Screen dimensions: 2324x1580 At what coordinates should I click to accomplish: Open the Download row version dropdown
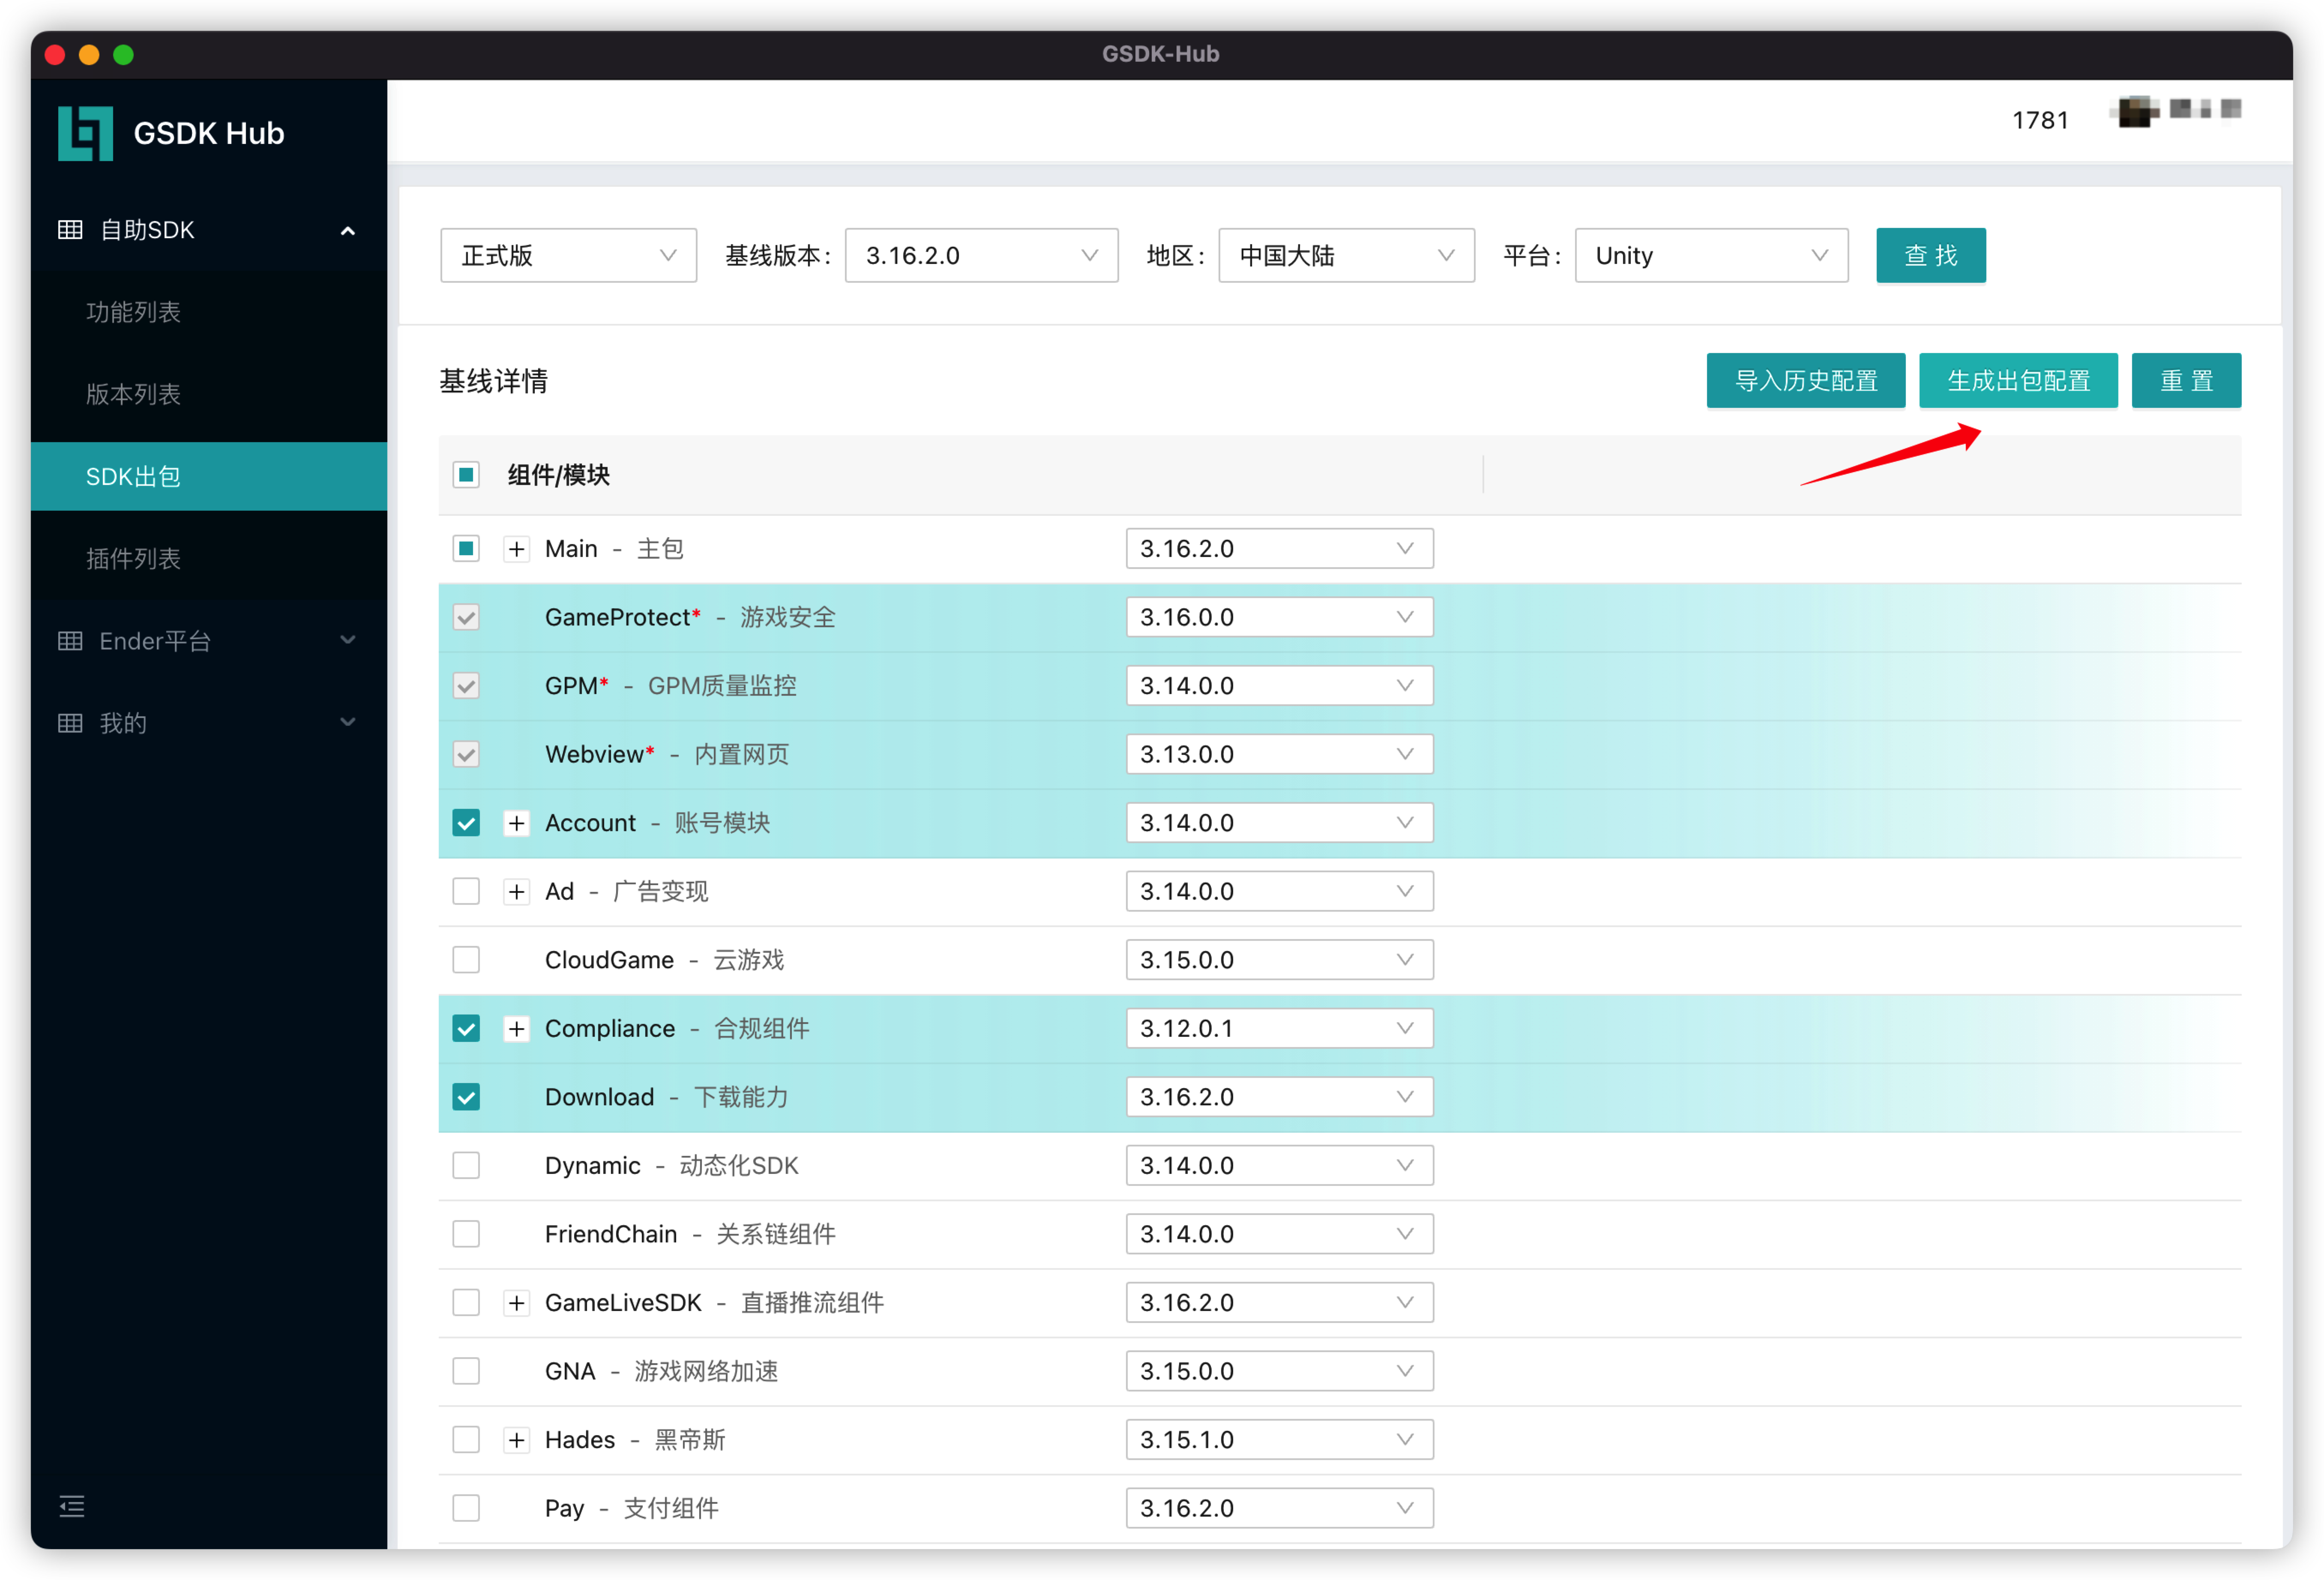(1279, 1097)
